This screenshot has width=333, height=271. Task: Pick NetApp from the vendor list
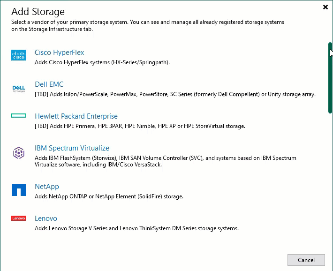tap(47, 187)
